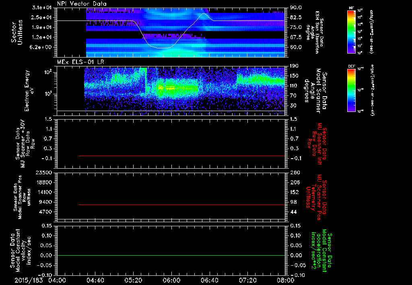Click the 05:20 time tick label

click(x=134, y=280)
